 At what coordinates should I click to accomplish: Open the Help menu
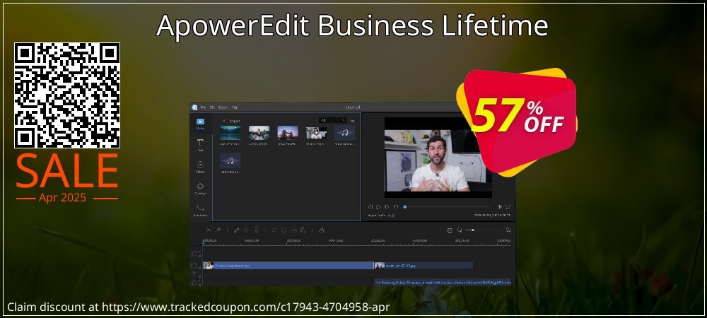pyautogui.click(x=235, y=107)
